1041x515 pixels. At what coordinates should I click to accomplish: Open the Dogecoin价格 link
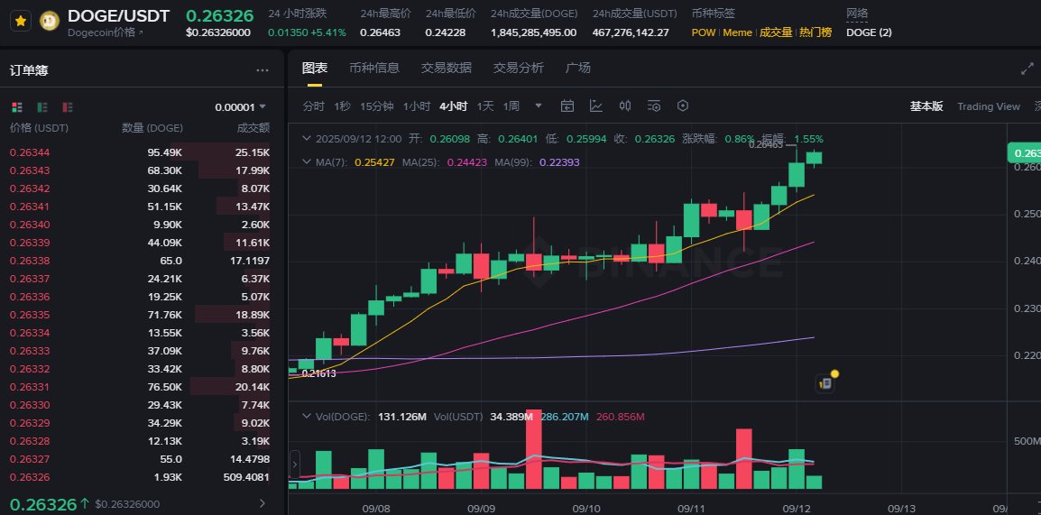point(106,32)
